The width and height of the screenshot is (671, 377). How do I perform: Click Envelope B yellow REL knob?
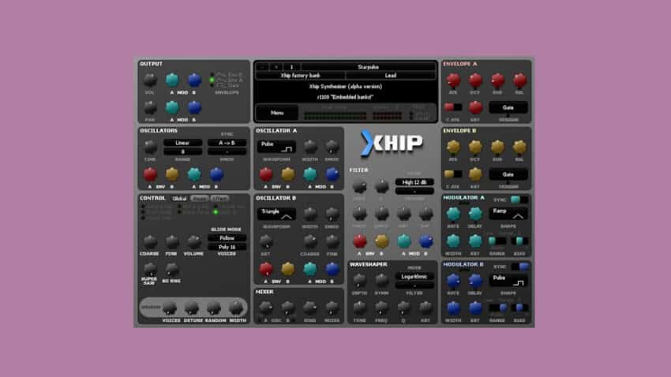[x=519, y=147]
